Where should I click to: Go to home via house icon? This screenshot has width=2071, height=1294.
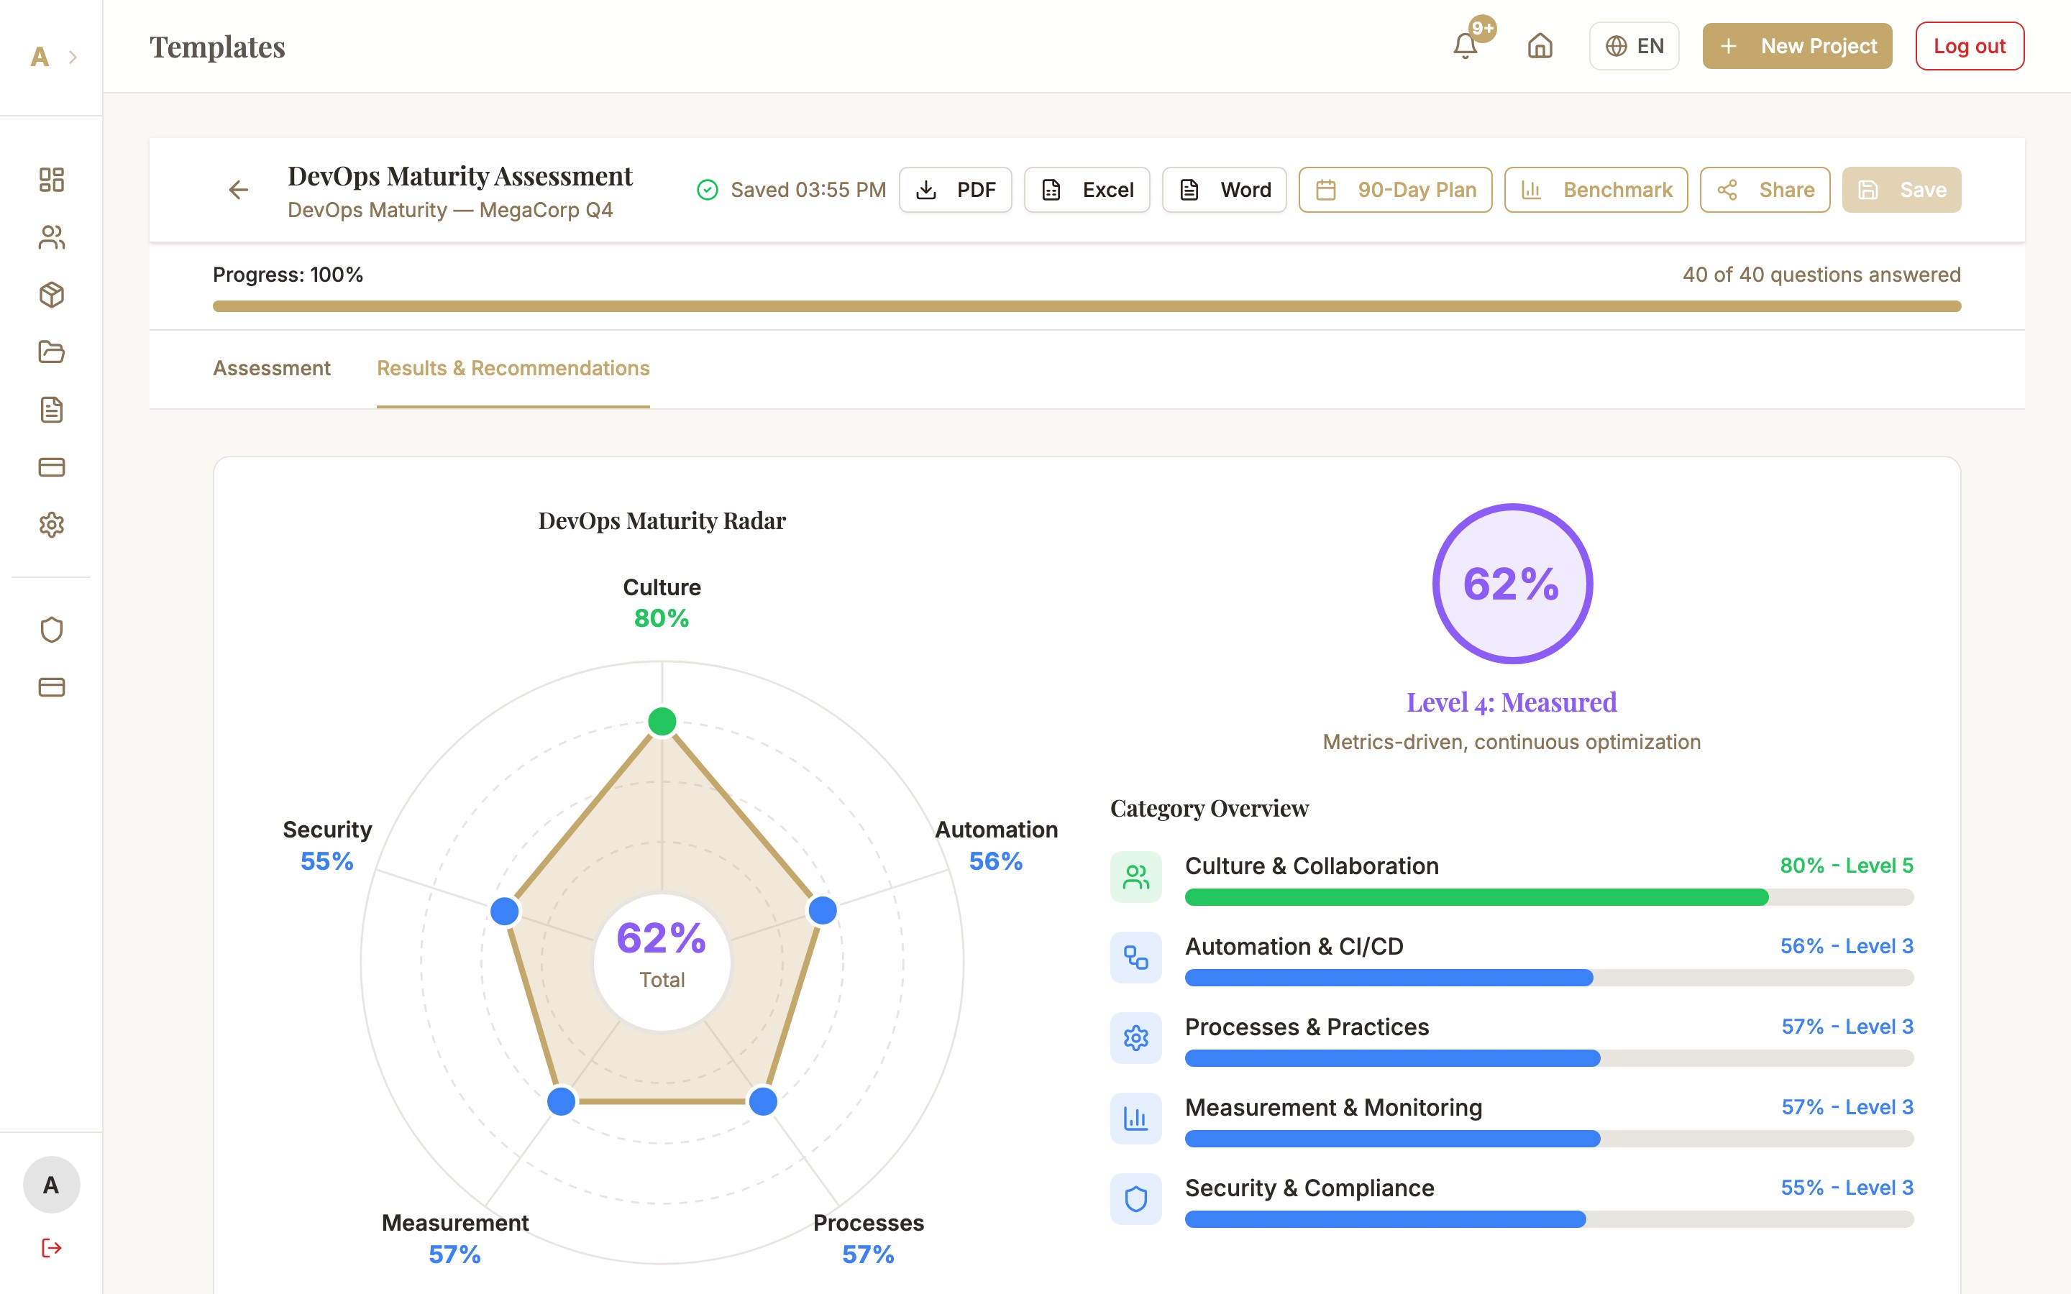click(1540, 46)
